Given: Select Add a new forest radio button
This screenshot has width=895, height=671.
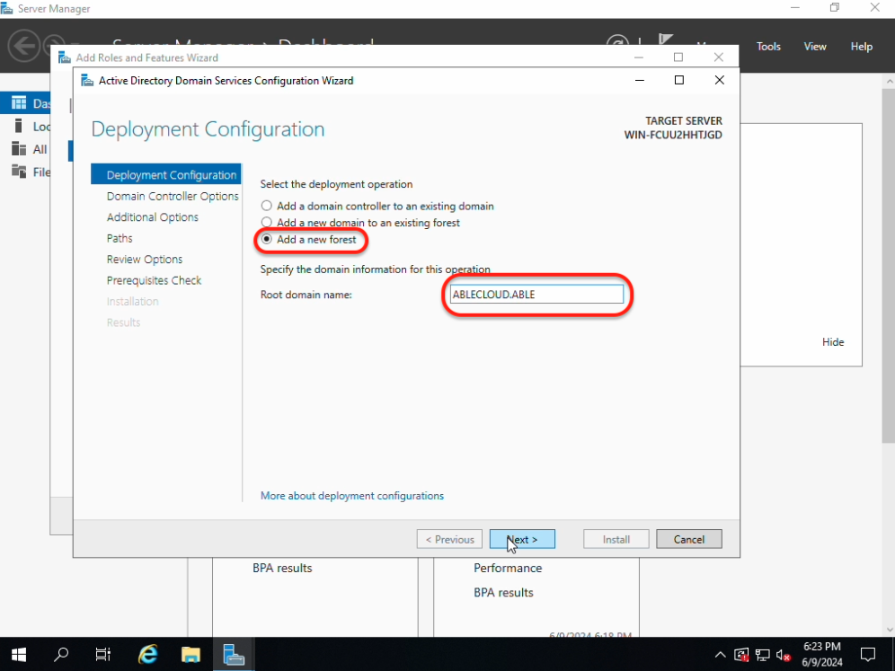Looking at the screenshot, I should pos(267,240).
